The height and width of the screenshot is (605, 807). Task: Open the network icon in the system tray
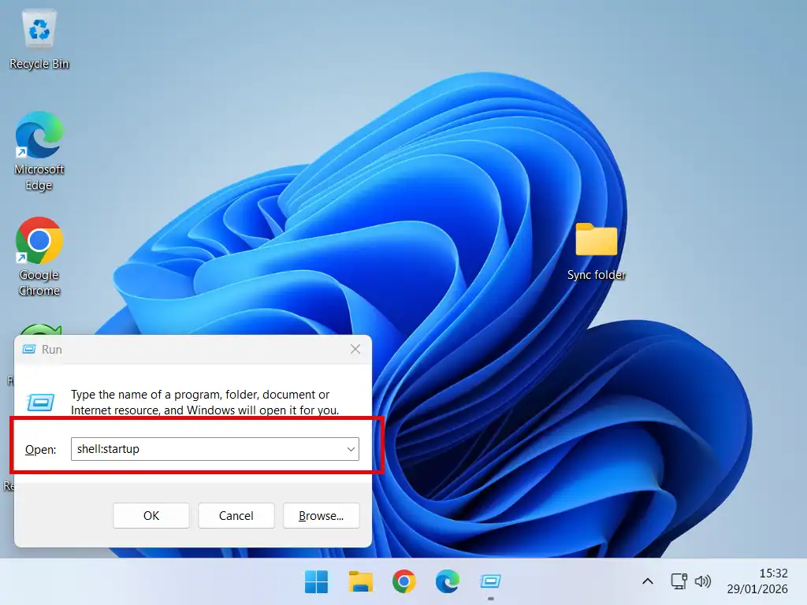point(678,581)
